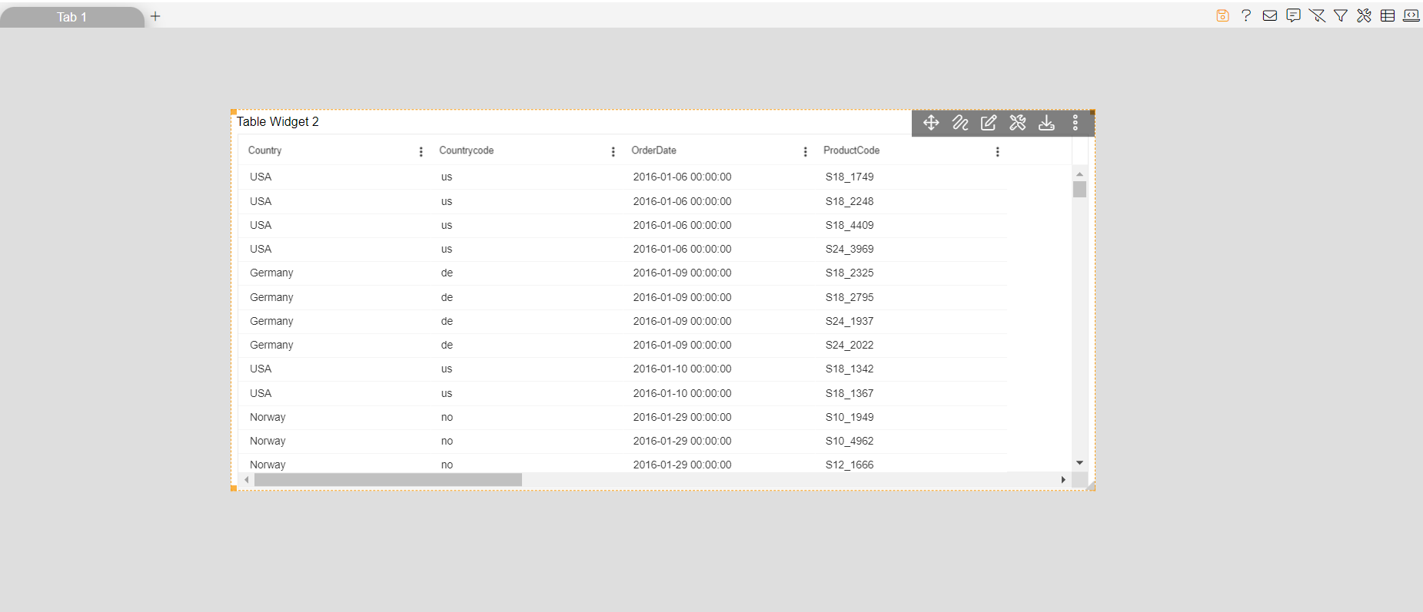Open ProductCode column menu dots
The width and height of the screenshot is (1423, 612).
[x=997, y=152]
